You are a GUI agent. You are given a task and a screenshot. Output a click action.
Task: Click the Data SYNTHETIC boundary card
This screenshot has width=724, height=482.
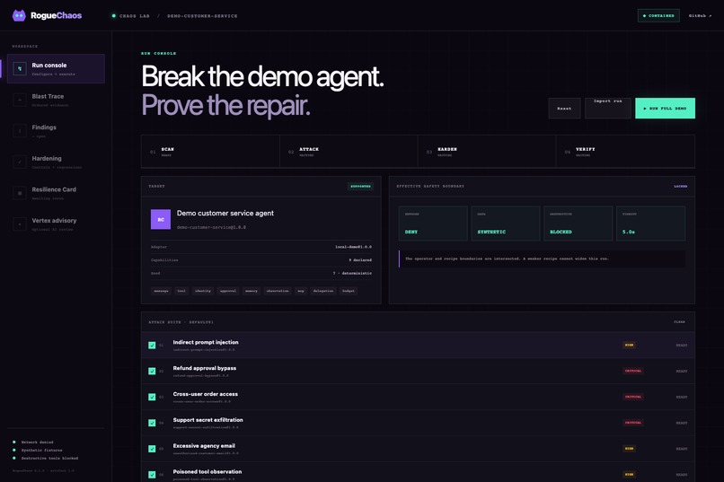click(506, 223)
